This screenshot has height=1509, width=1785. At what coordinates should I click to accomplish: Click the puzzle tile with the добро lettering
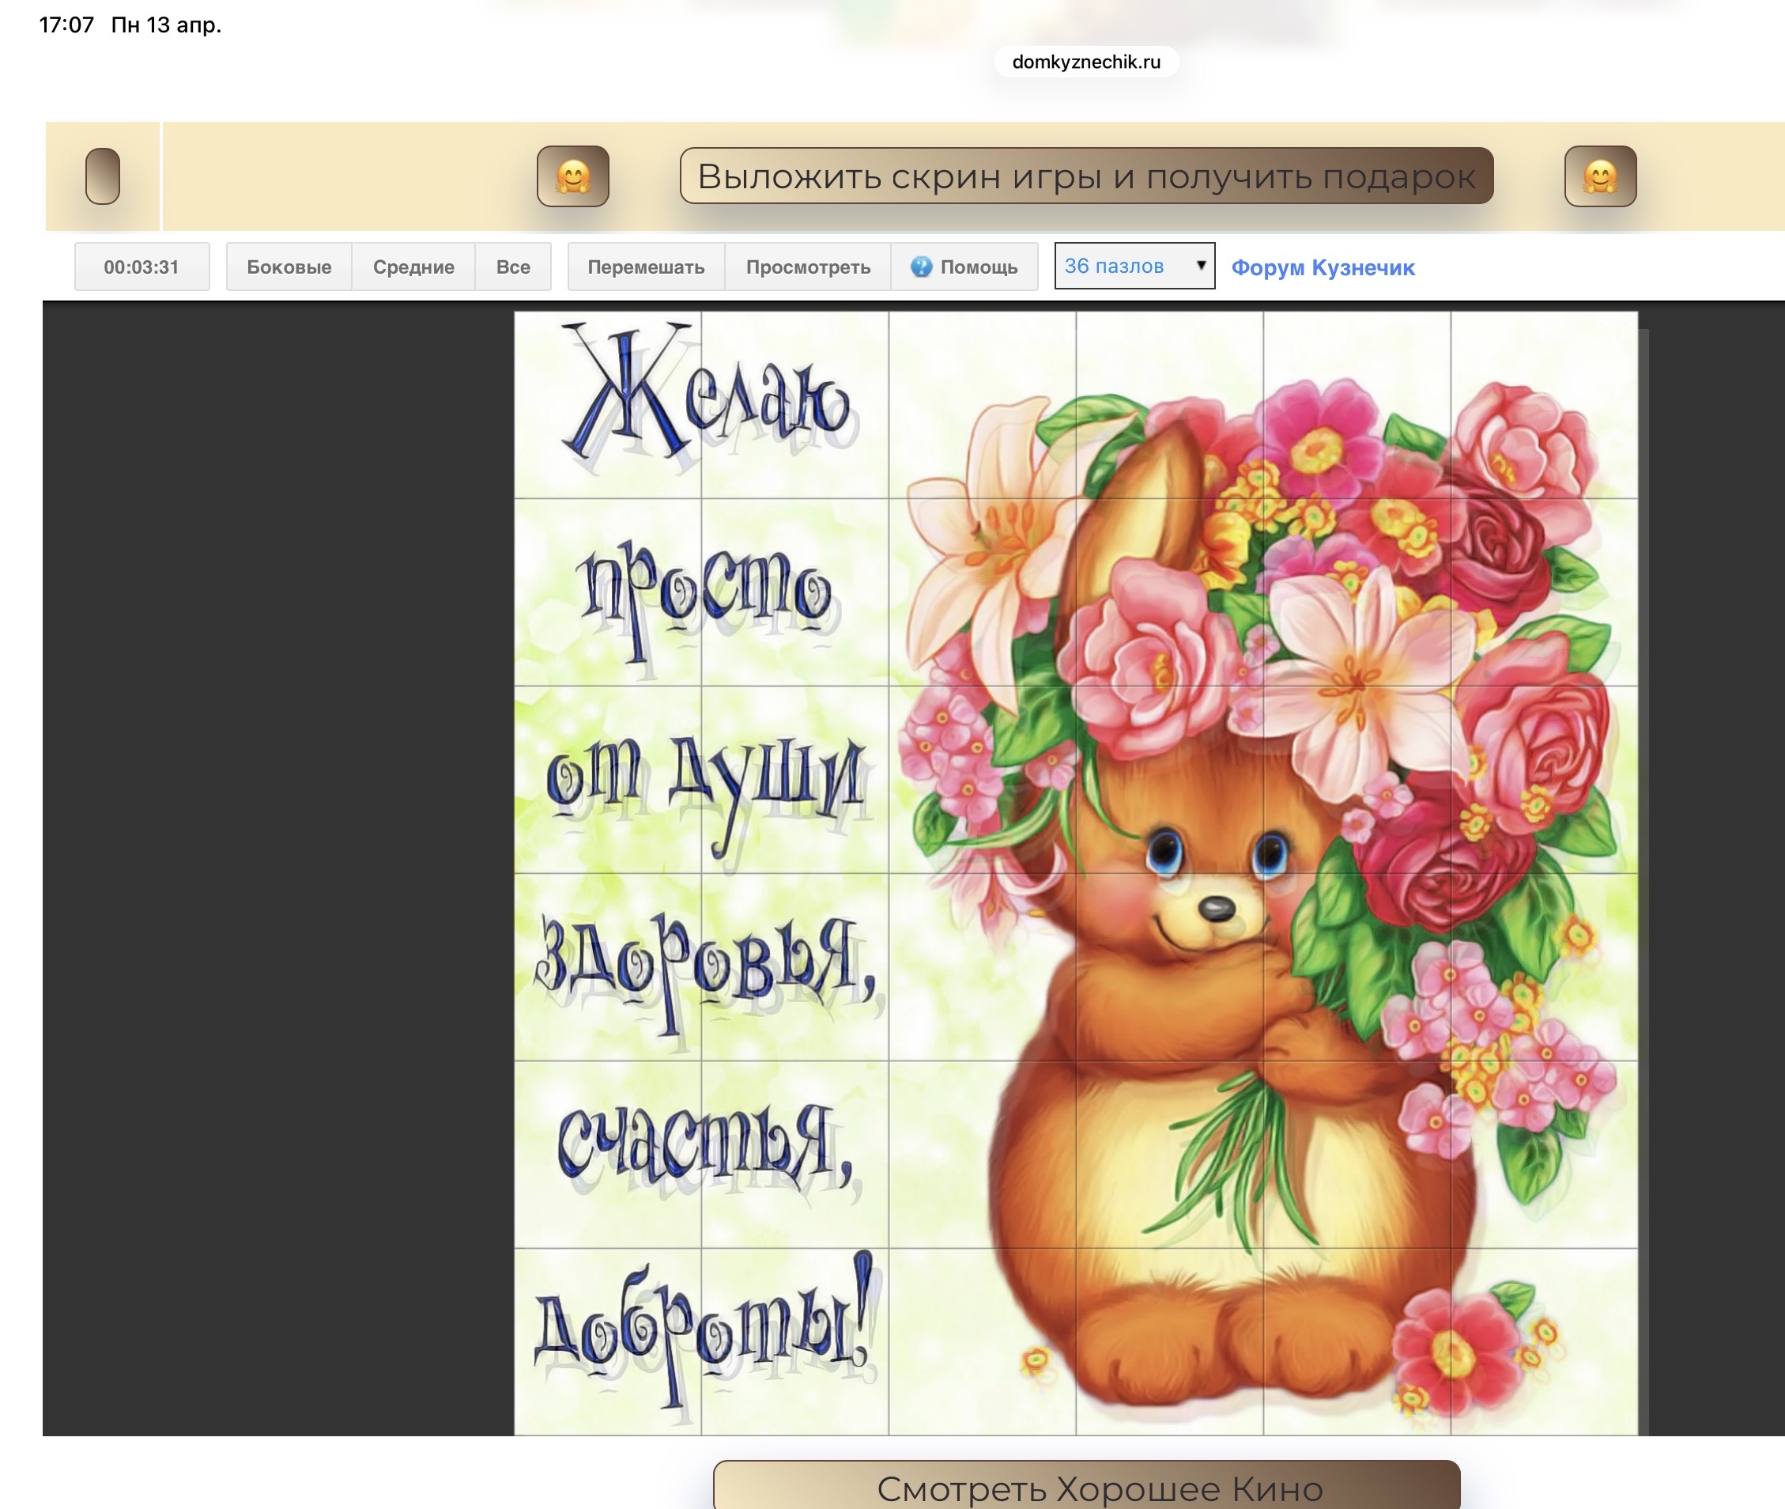[608, 1341]
